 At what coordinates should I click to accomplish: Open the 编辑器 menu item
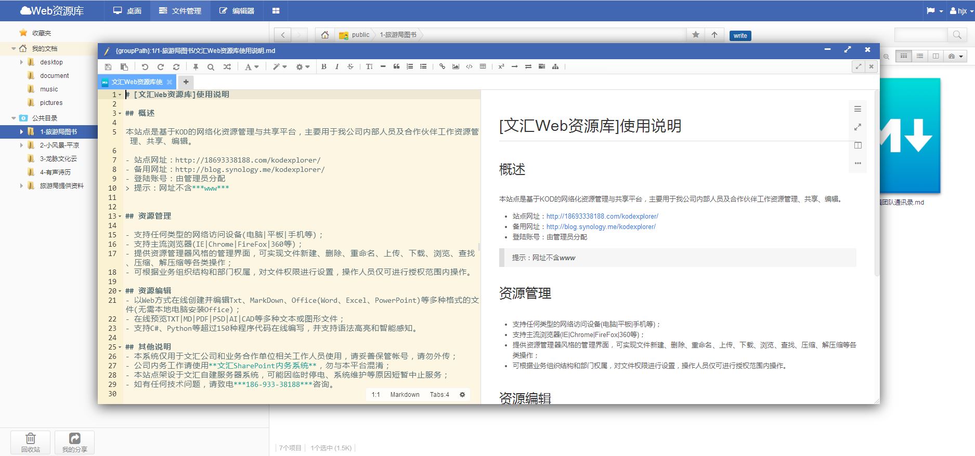(237, 10)
